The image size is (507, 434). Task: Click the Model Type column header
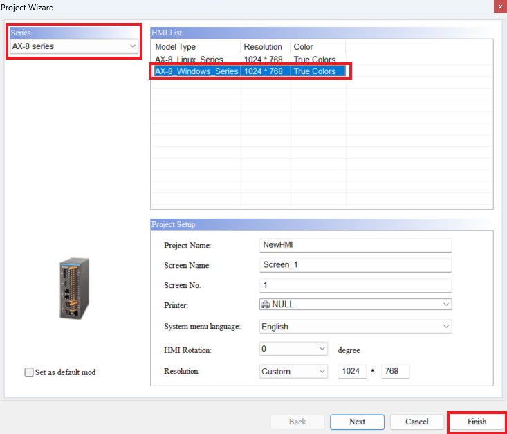click(x=175, y=47)
